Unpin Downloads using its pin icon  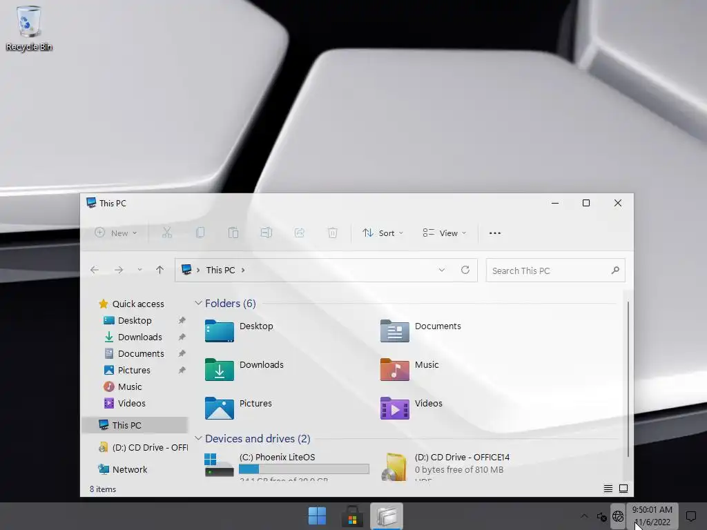(x=182, y=337)
